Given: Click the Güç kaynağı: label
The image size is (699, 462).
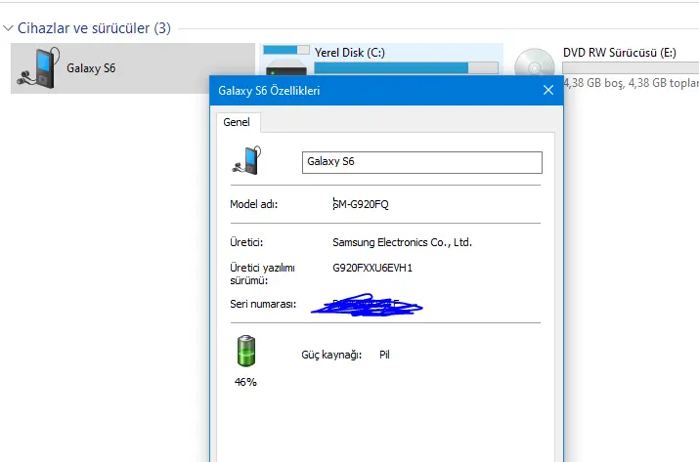Looking at the screenshot, I should (x=331, y=355).
